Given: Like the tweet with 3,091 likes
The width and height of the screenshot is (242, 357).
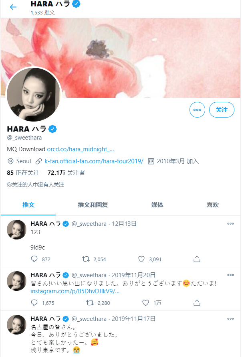Looking at the screenshot, I should (141, 259).
